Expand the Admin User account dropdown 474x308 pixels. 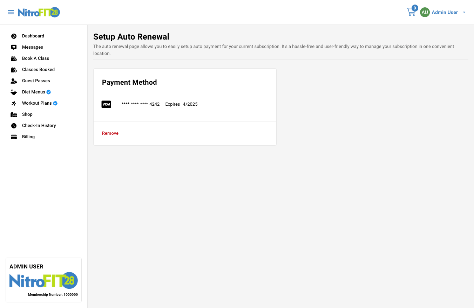coord(464,12)
